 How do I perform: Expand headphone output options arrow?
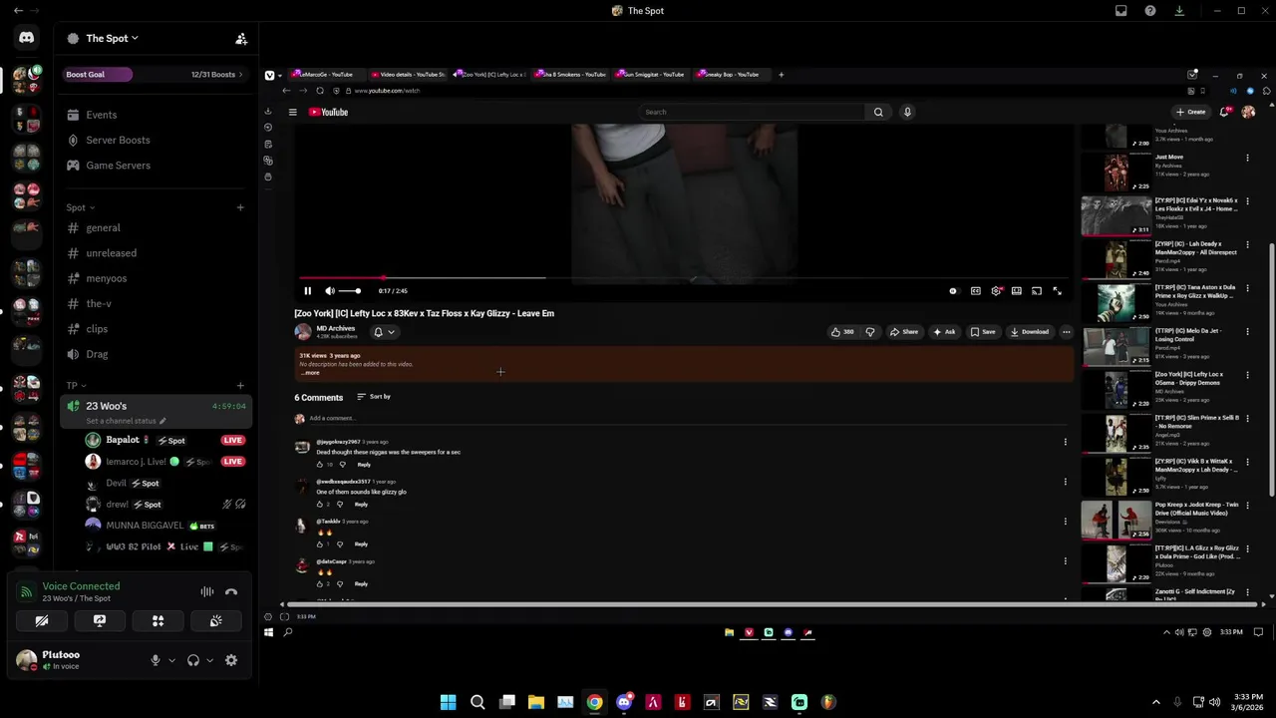point(209,660)
